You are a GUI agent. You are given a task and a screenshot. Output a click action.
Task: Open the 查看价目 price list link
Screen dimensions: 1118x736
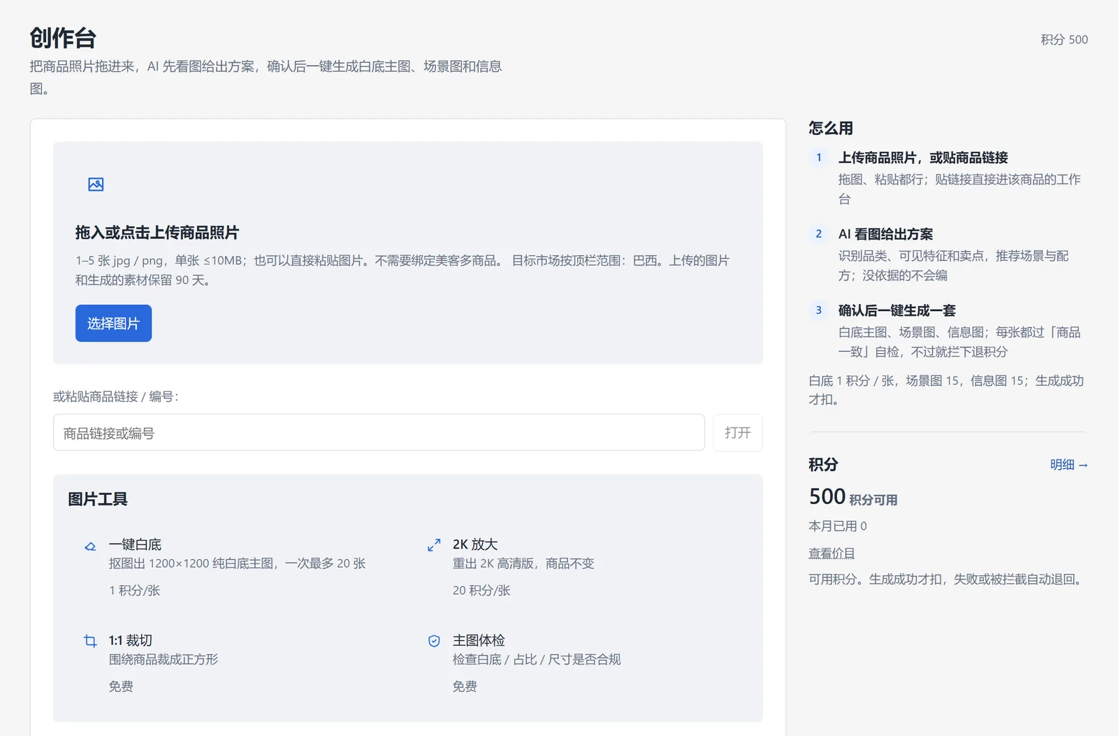832,554
